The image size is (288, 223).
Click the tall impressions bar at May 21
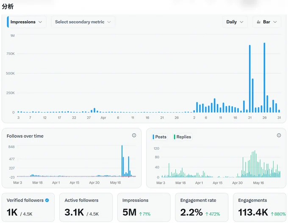pyautogui.click(x=250, y=79)
